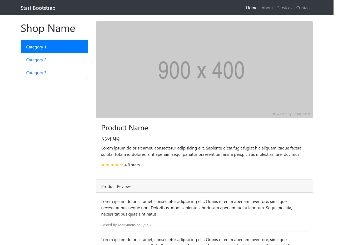The width and height of the screenshot is (338, 245).
Task: Go to Home in the navbar
Action: tap(251, 8)
